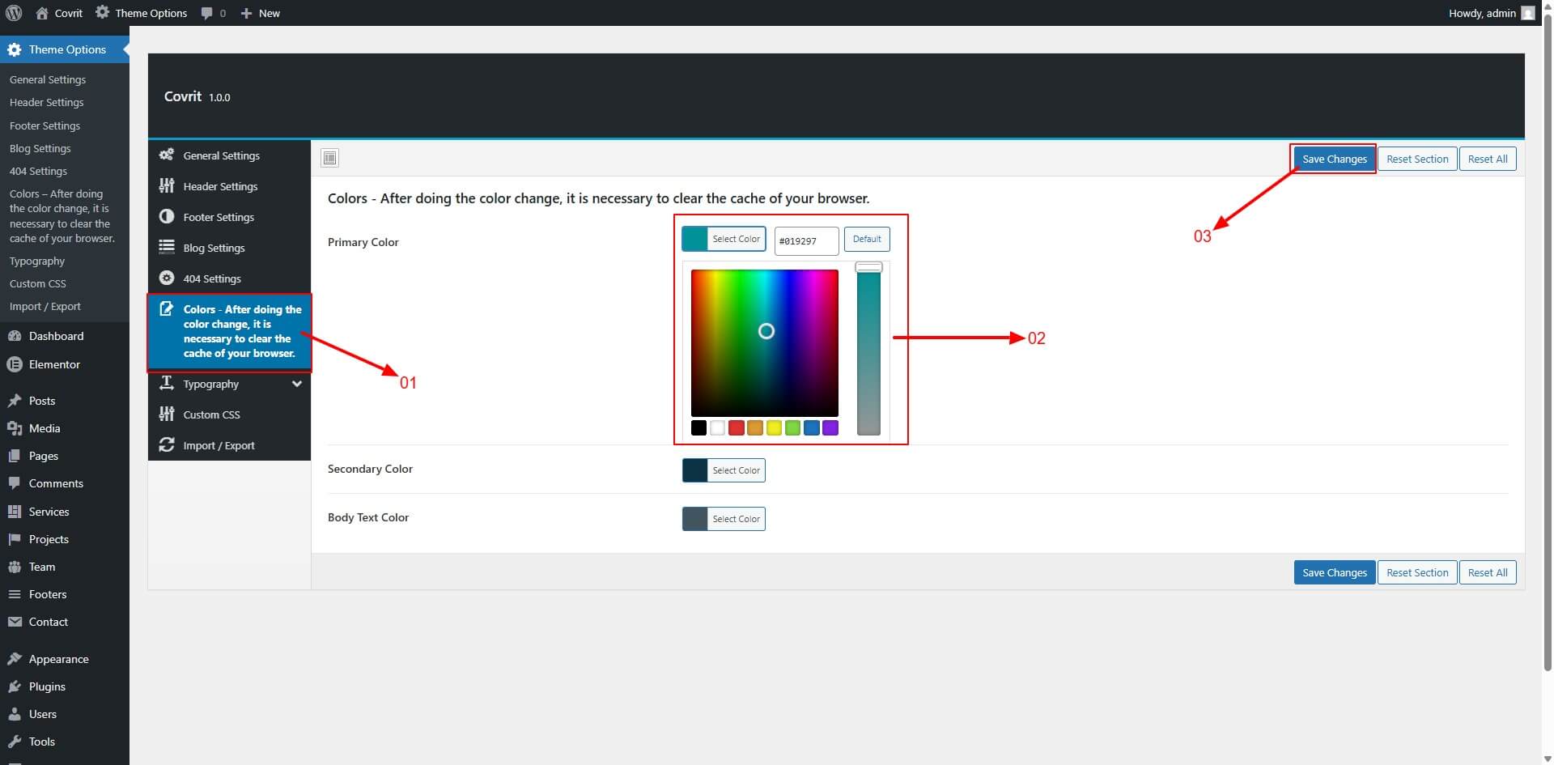This screenshot has height=765, width=1554.
Task: Open General Settings gears icon in panel
Action: (x=167, y=155)
